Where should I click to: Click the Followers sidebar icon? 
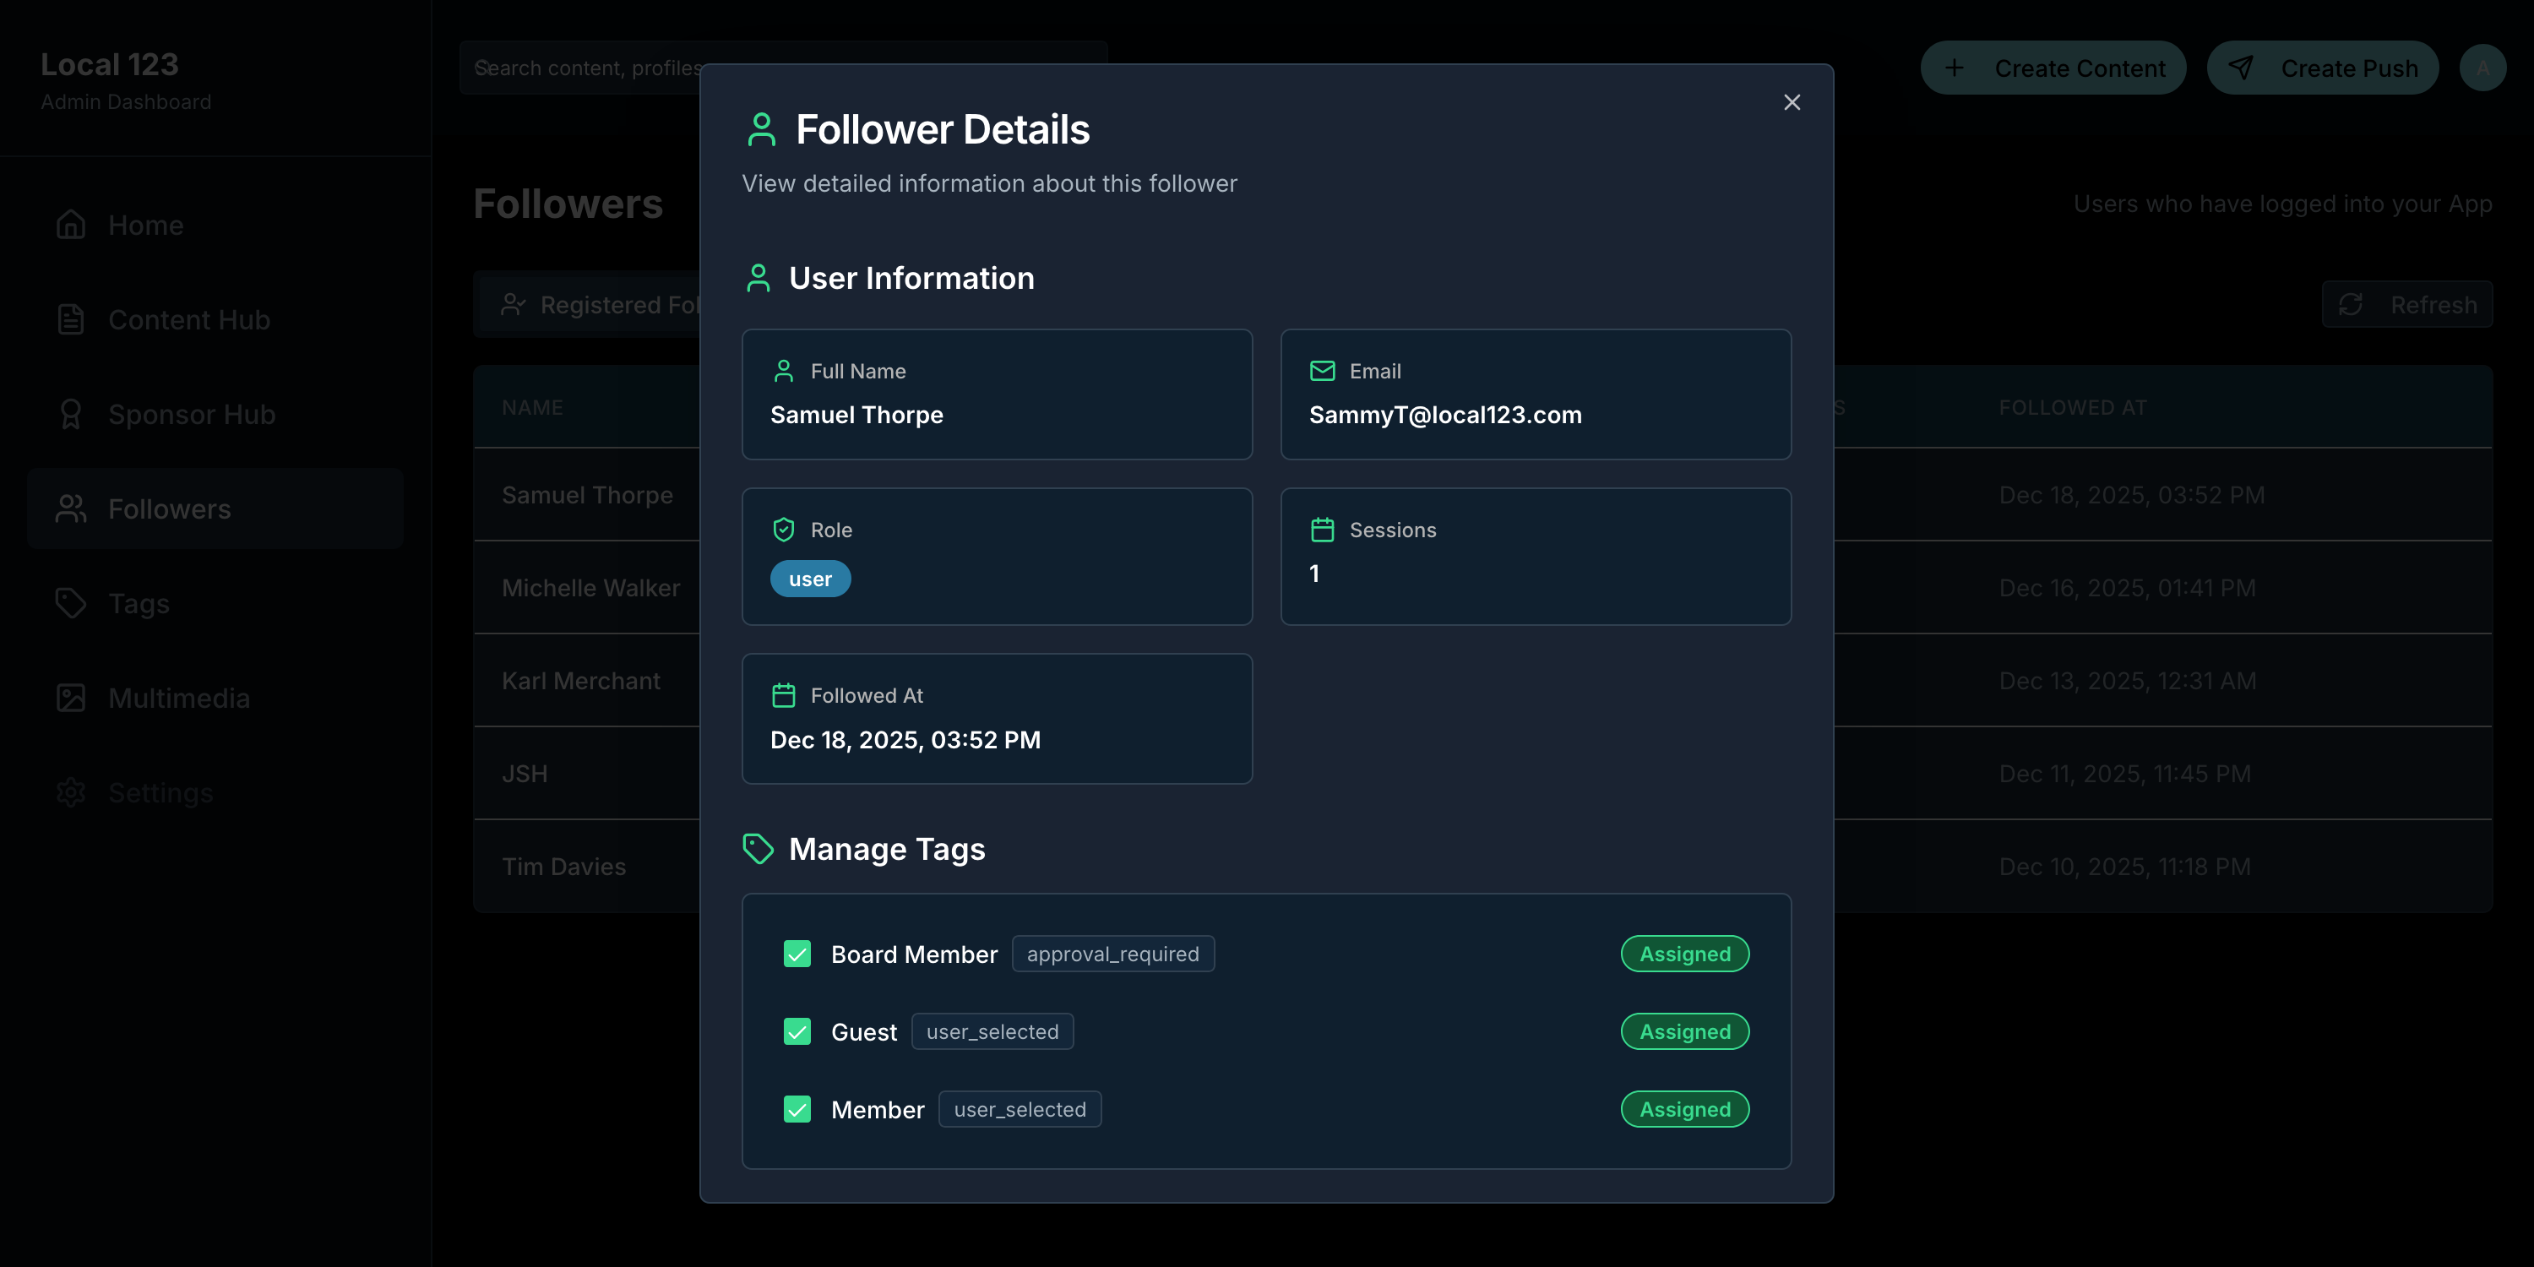(x=70, y=508)
